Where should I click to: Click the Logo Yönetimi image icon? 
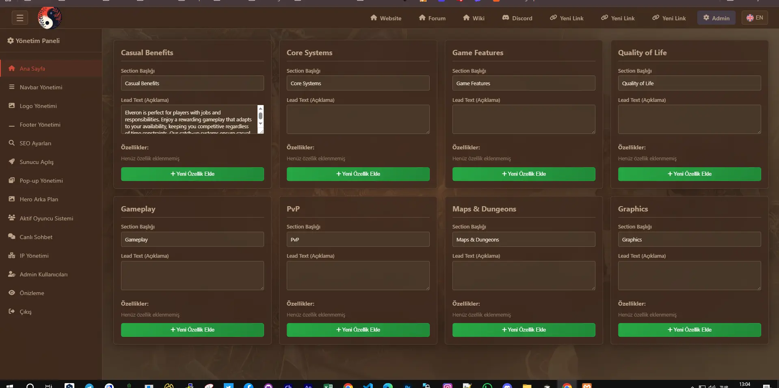pyautogui.click(x=12, y=106)
